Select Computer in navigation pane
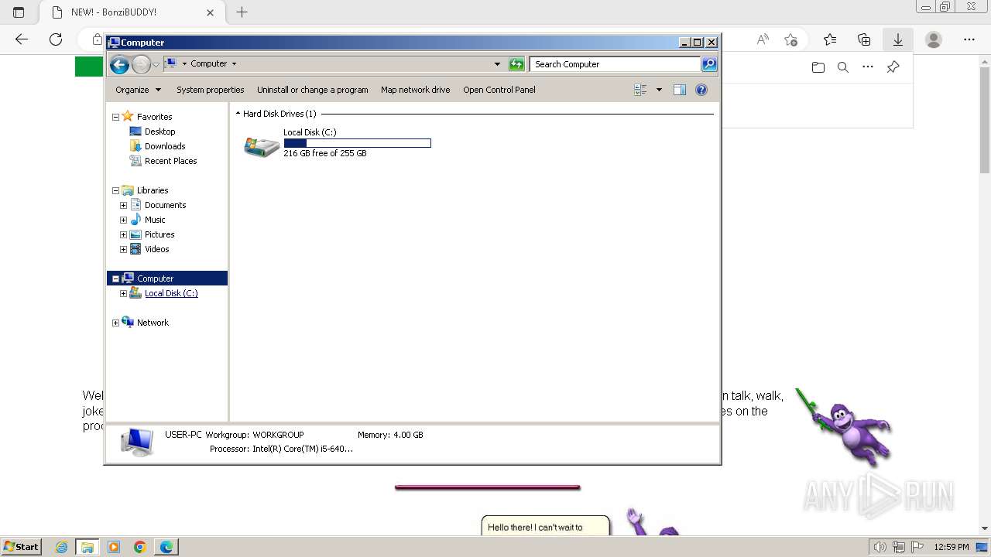 pos(155,278)
